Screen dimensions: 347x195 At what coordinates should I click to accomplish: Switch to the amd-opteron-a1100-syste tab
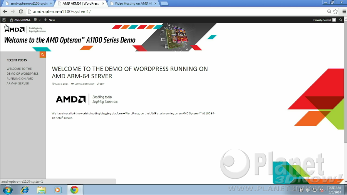click(x=29, y=3)
